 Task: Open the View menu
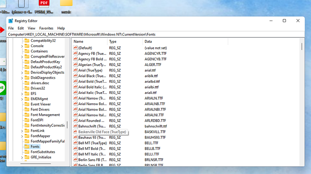31,28
